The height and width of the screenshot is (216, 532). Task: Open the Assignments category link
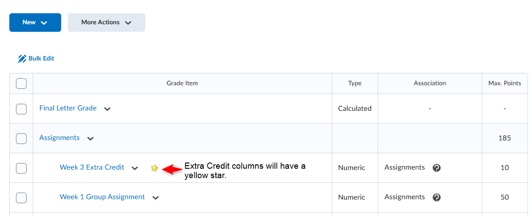[59, 138]
